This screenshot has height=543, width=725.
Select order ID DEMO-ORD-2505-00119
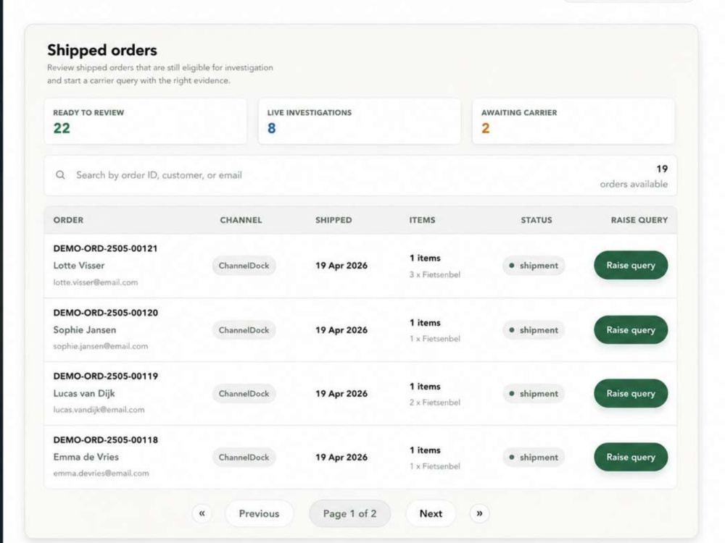coord(105,376)
